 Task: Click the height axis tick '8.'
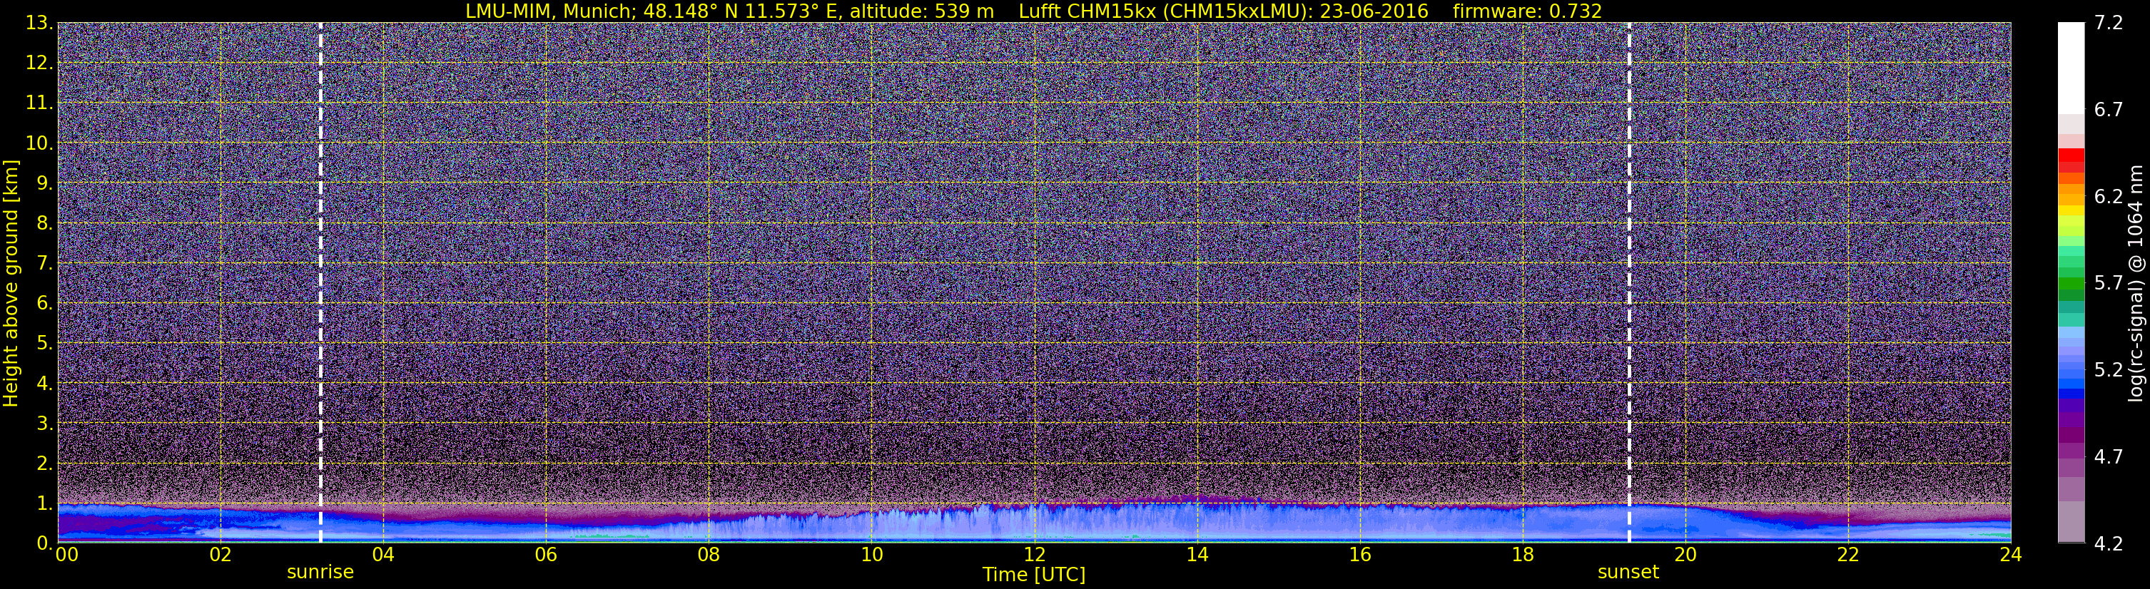point(44,222)
